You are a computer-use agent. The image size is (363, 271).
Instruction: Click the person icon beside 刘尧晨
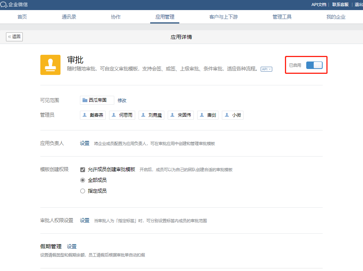coord(143,115)
